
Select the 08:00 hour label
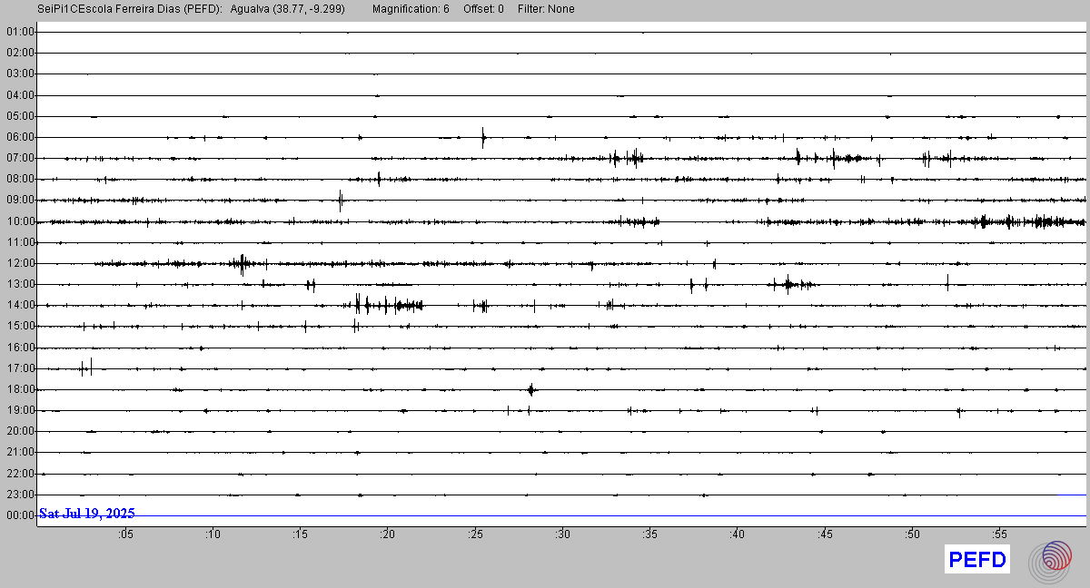pyautogui.click(x=20, y=179)
